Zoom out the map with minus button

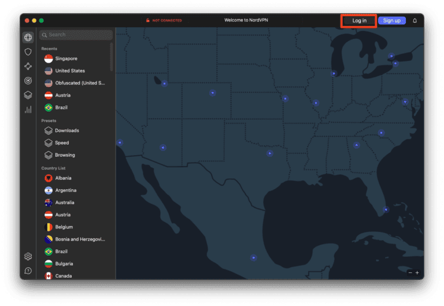click(410, 272)
